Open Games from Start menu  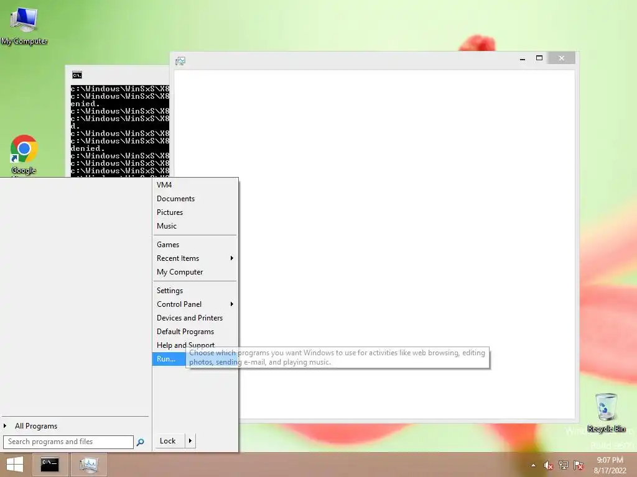pos(194,245)
